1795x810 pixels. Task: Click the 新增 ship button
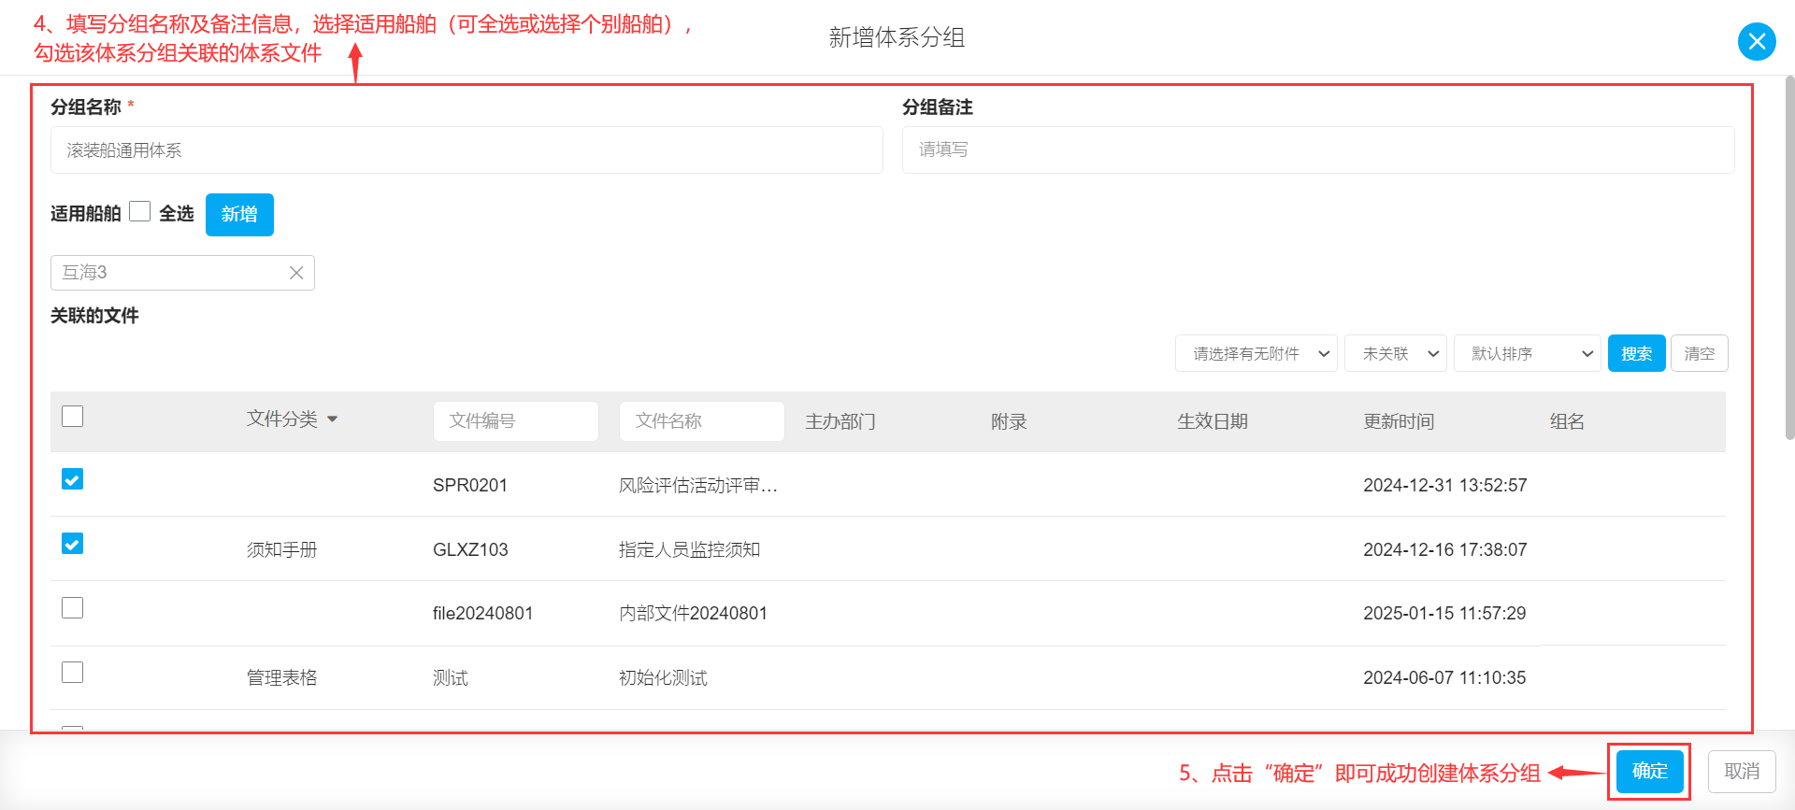(x=239, y=215)
